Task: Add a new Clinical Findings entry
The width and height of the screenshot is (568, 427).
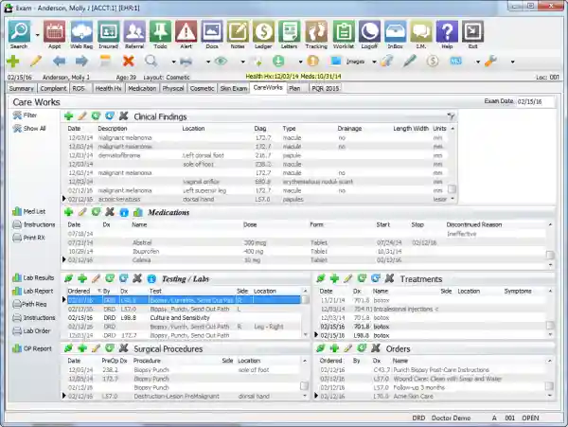Action: coord(68,116)
